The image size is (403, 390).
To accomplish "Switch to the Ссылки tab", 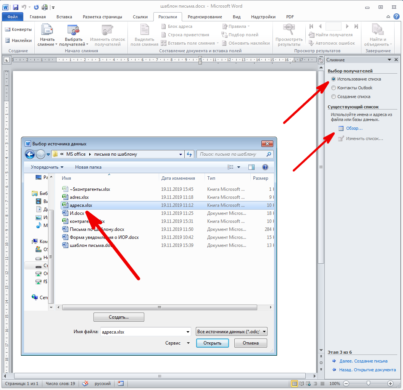I will 140,17.
